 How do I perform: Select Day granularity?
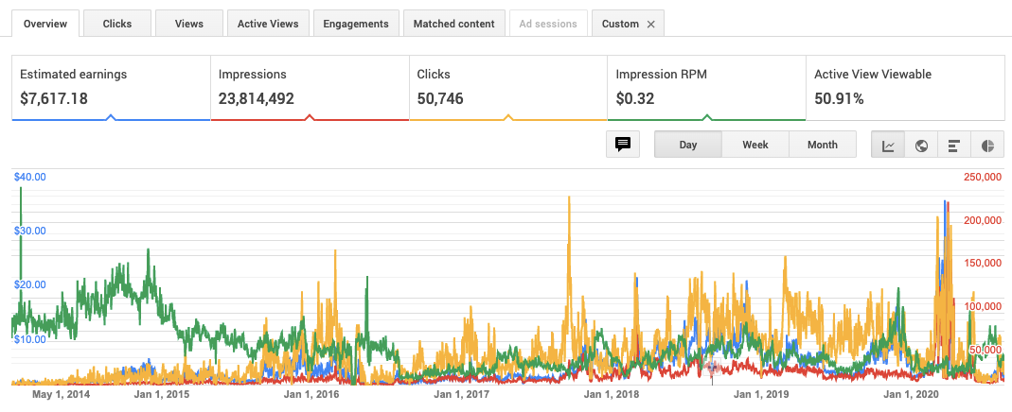688,145
